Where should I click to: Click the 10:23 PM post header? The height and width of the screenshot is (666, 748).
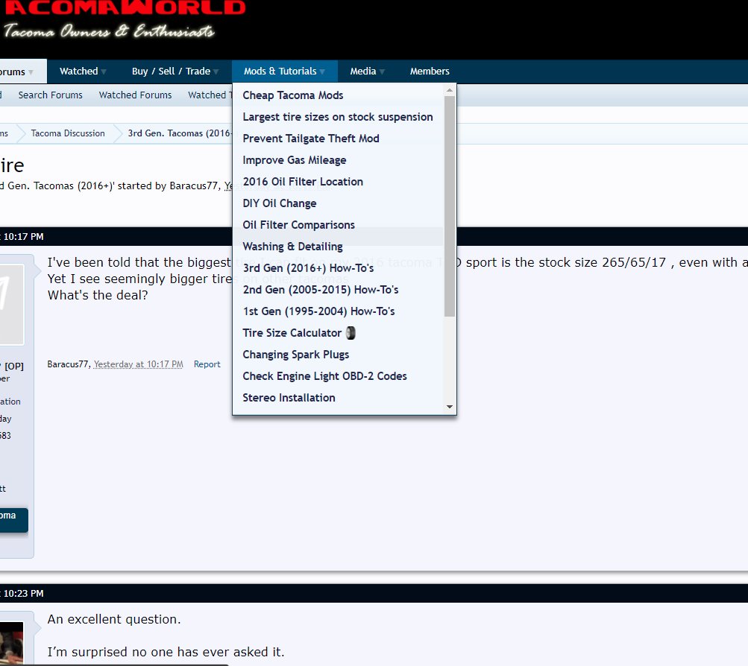tap(374, 594)
